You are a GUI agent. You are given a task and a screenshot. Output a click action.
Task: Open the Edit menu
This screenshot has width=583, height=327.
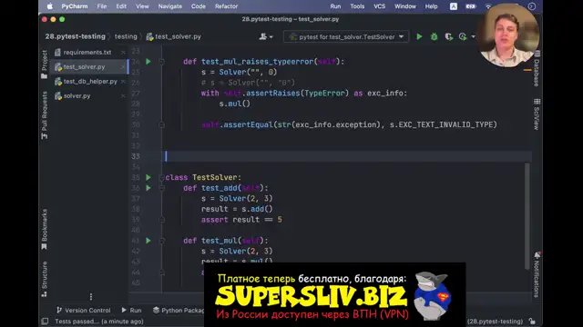(121, 6)
